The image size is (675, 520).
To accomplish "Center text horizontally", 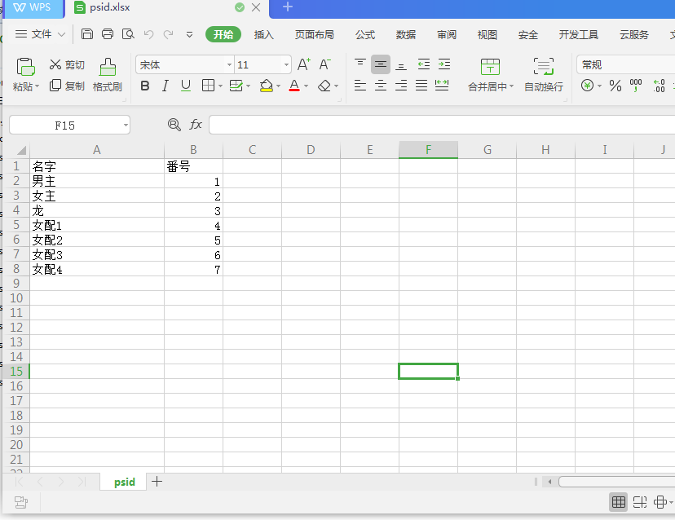I will 381,86.
